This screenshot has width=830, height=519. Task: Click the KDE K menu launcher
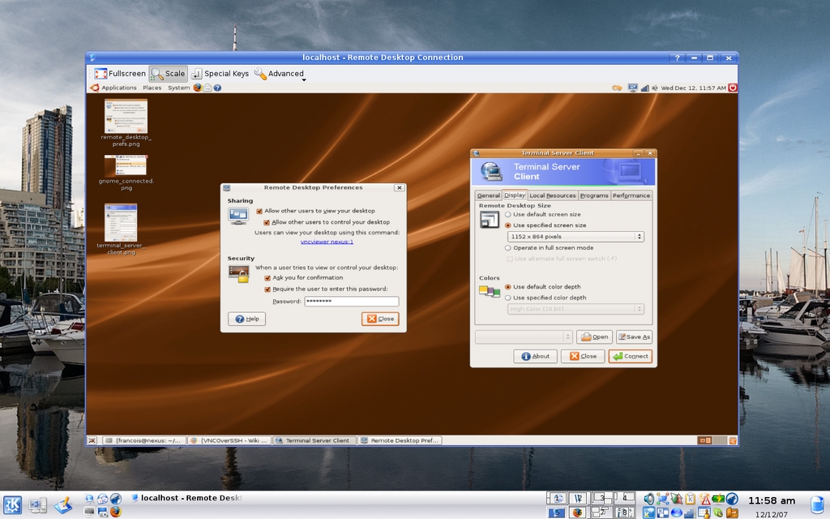[x=12, y=505]
